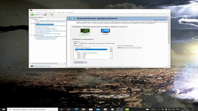Open the Дисплей menu
The width and height of the screenshot is (198, 111).
(x=61, y=12)
